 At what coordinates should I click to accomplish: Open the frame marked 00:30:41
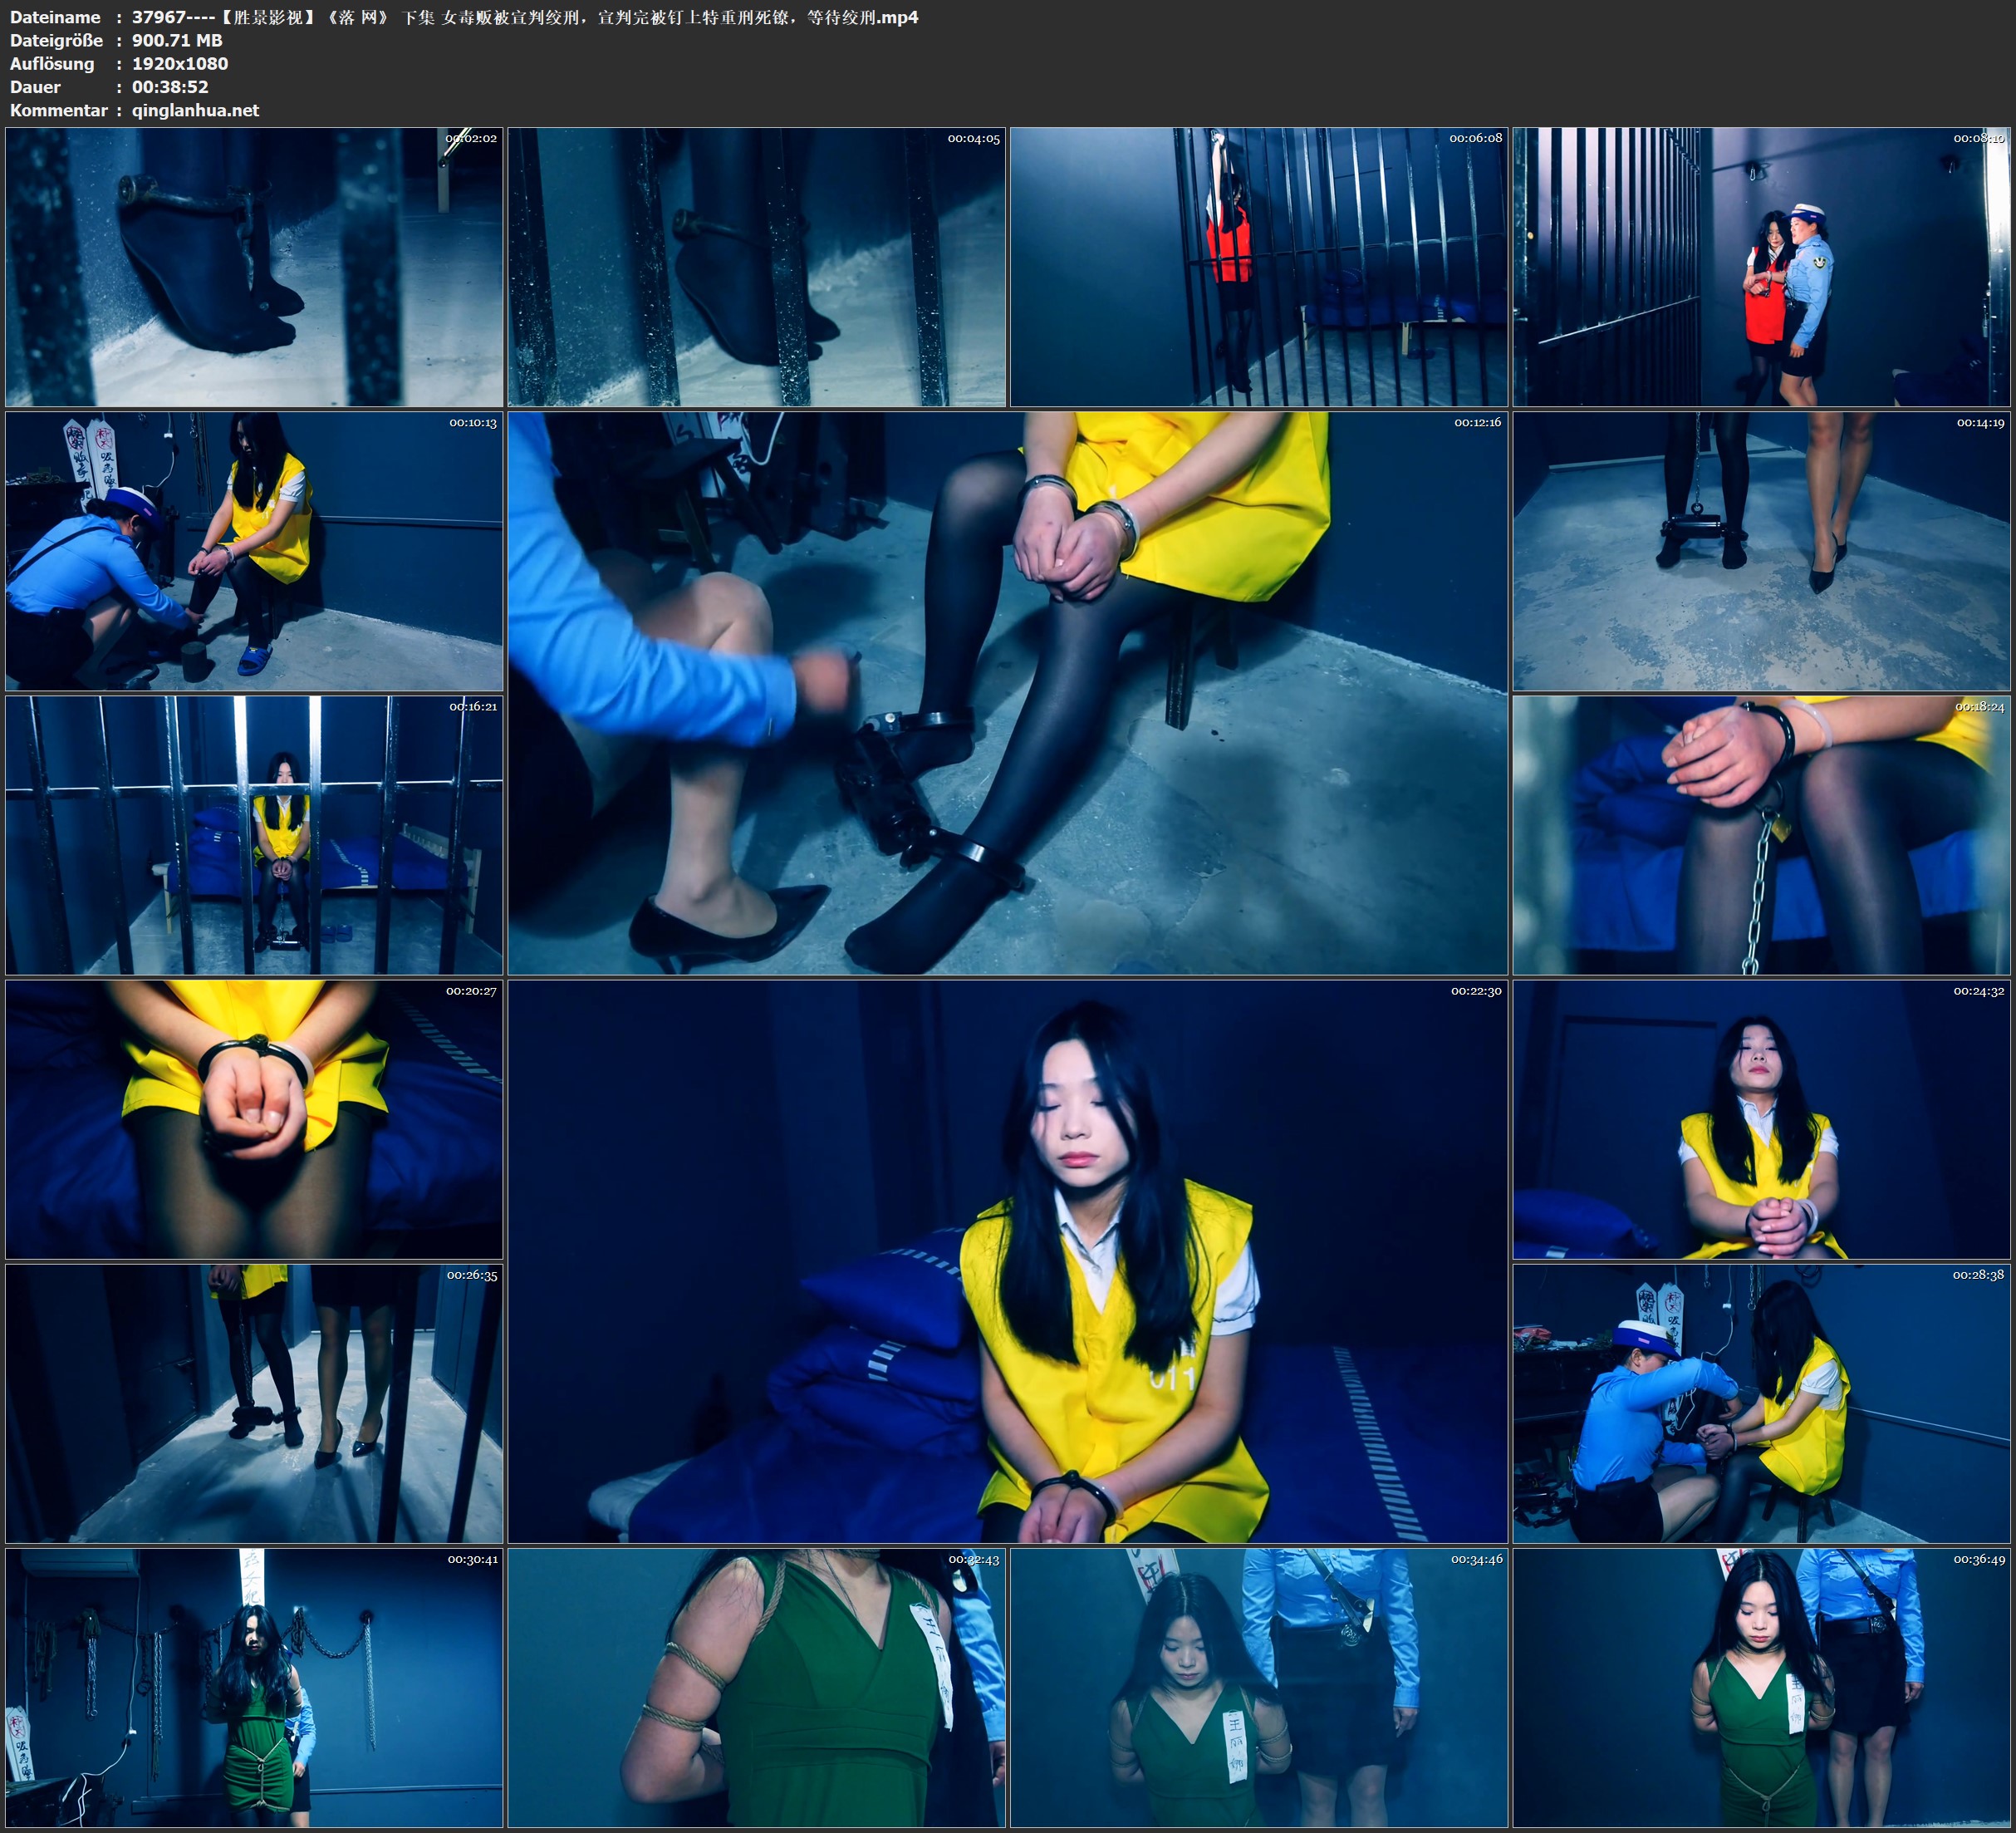click(x=254, y=1688)
